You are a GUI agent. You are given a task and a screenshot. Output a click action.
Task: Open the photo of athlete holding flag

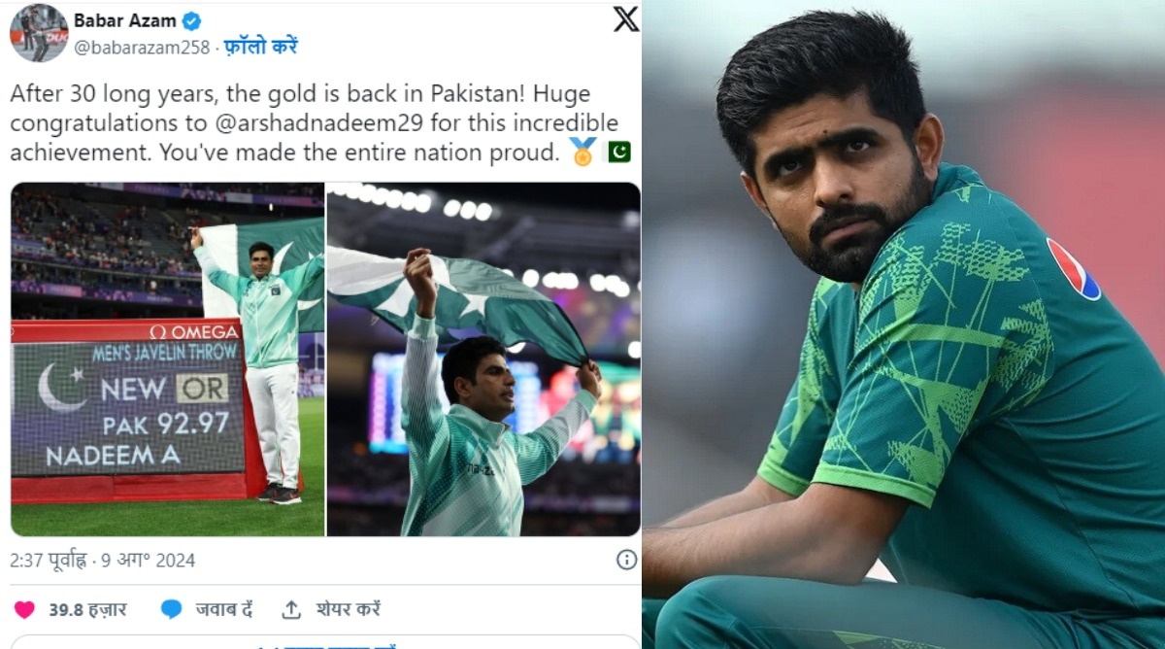coord(483,359)
